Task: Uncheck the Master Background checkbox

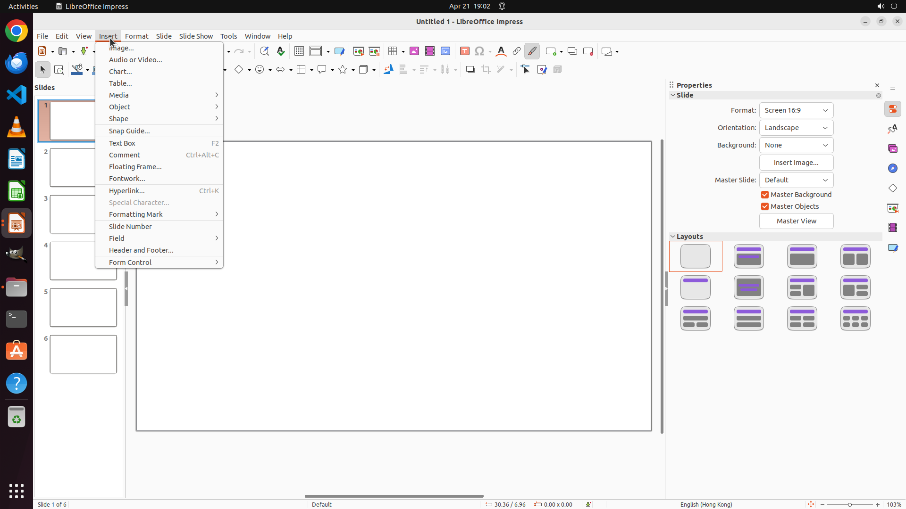Action: point(765,195)
